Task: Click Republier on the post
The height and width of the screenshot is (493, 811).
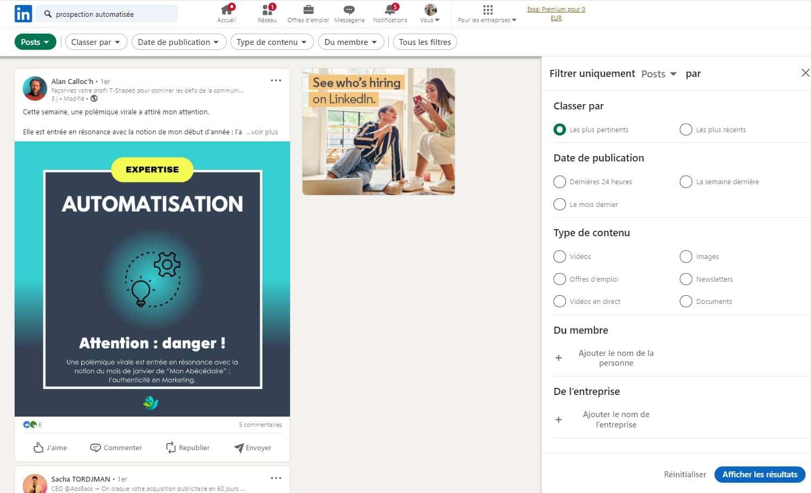Action: coord(188,447)
